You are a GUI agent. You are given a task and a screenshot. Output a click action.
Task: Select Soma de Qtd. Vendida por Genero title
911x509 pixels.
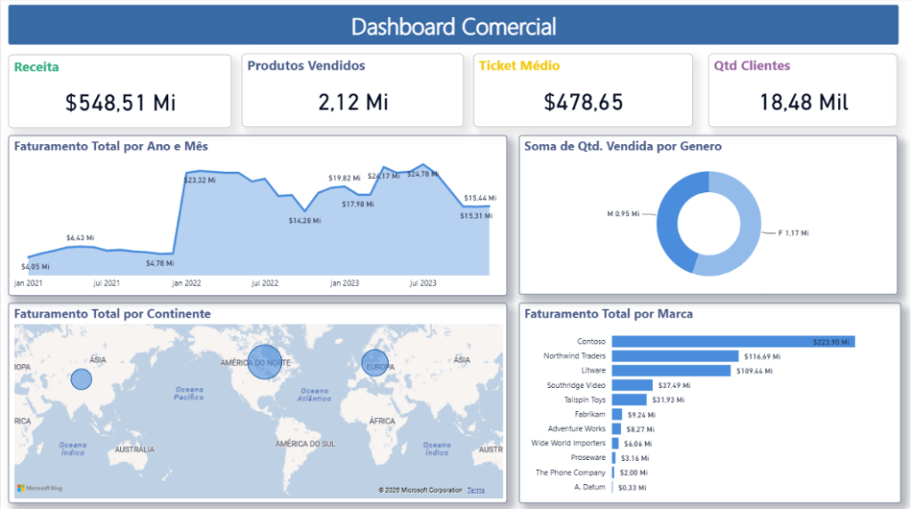(x=623, y=147)
